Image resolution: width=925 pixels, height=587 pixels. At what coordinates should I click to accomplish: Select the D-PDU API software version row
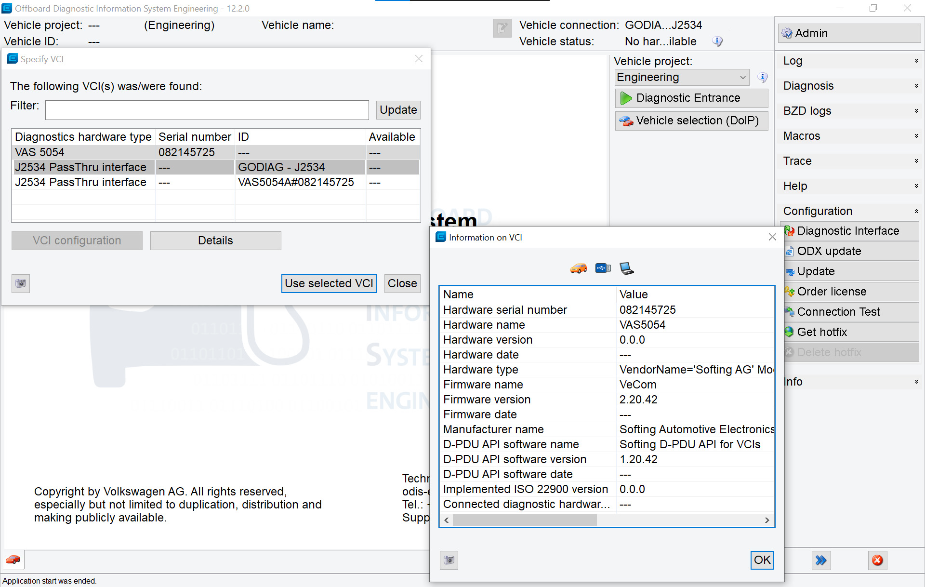point(607,459)
